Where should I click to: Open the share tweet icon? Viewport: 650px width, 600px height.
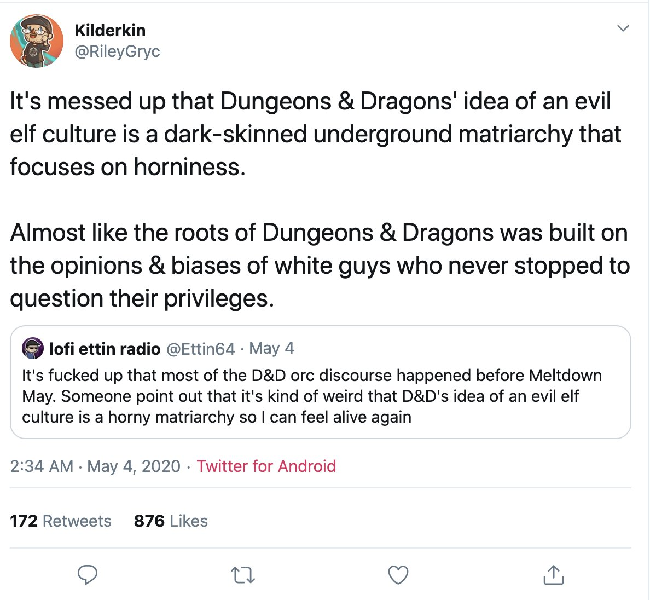click(553, 575)
